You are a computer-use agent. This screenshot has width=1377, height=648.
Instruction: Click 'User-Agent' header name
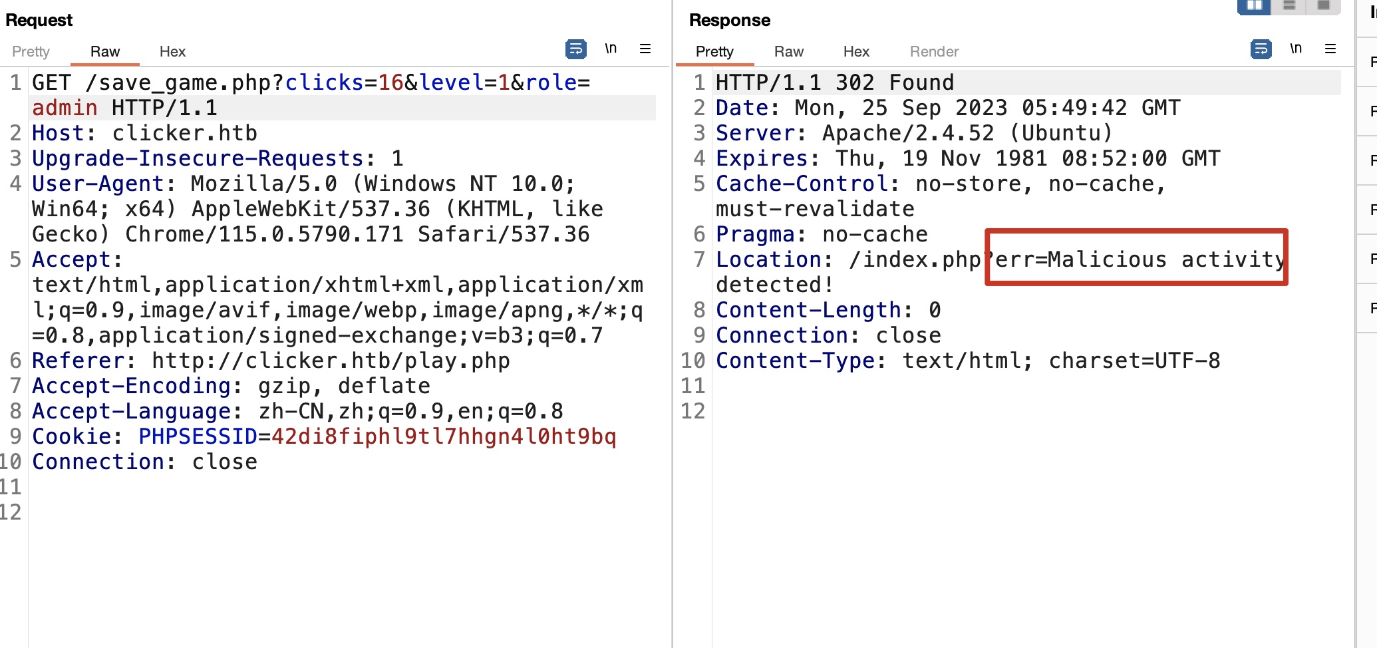[98, 184]
